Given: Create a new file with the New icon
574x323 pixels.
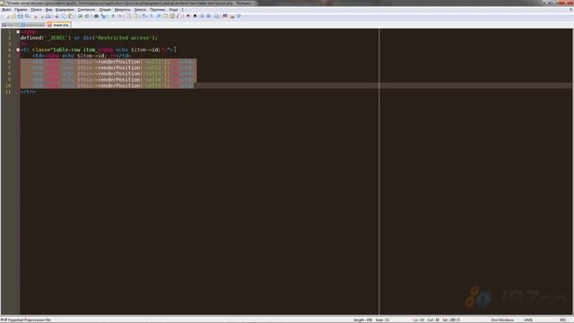Looking at the screenshot, I should pos(6,16).
